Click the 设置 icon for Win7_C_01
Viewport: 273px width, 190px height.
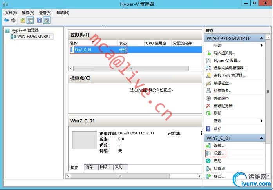point(208,153)
